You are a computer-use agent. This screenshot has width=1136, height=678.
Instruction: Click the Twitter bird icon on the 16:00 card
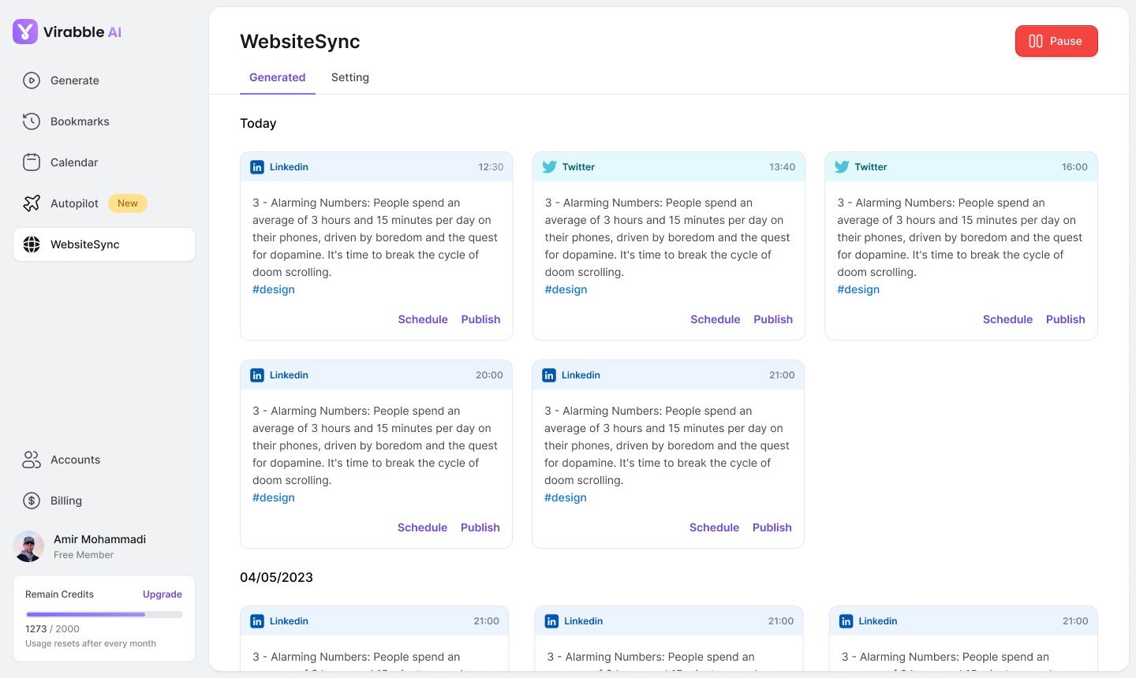point(842,167)
